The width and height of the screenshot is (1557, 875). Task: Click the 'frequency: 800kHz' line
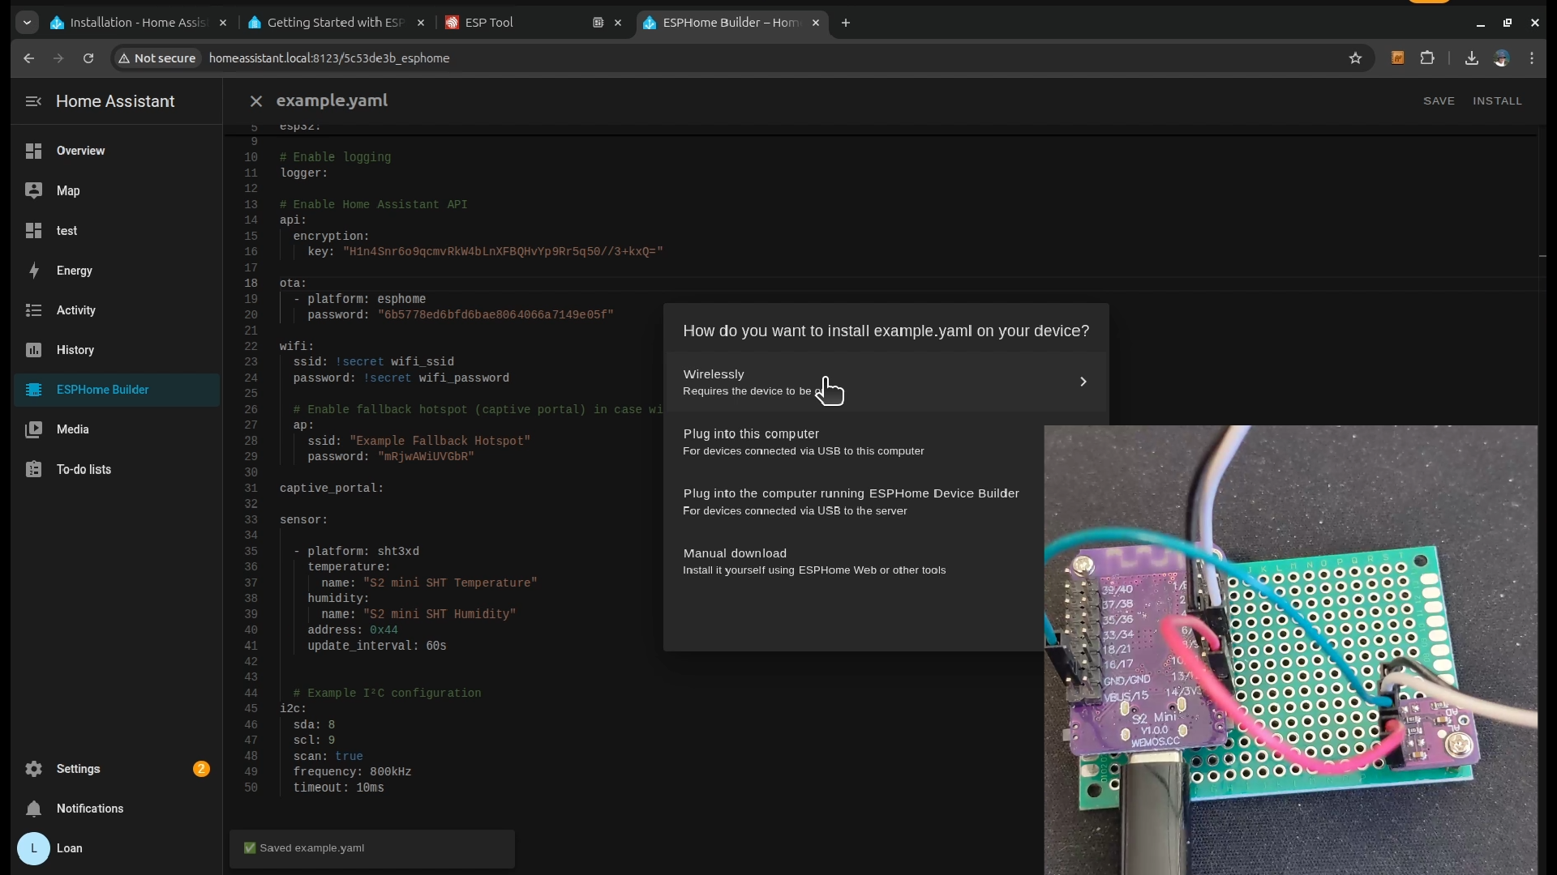point(352,772)
